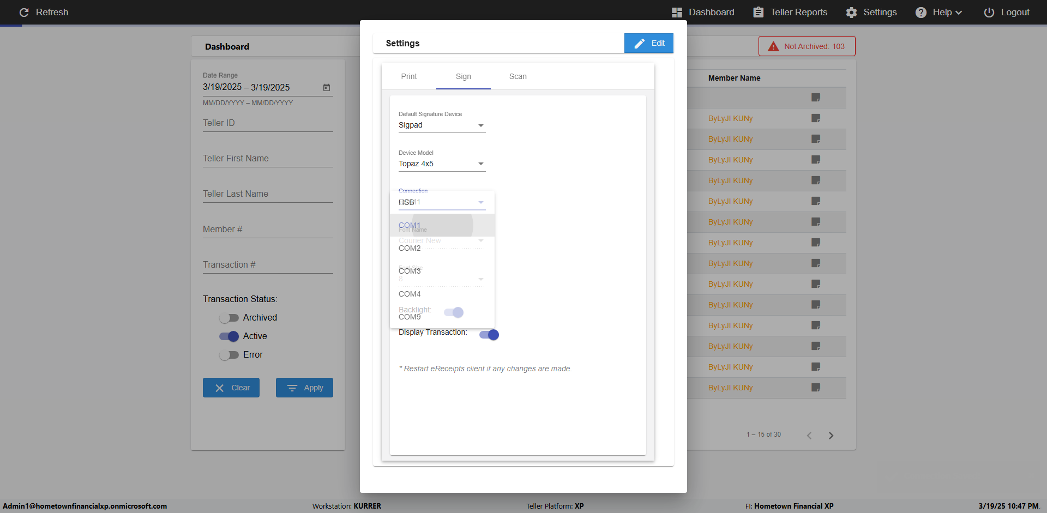
Task: Toggle the Archived transaction status switch
Action: click(x=229, y=318)
